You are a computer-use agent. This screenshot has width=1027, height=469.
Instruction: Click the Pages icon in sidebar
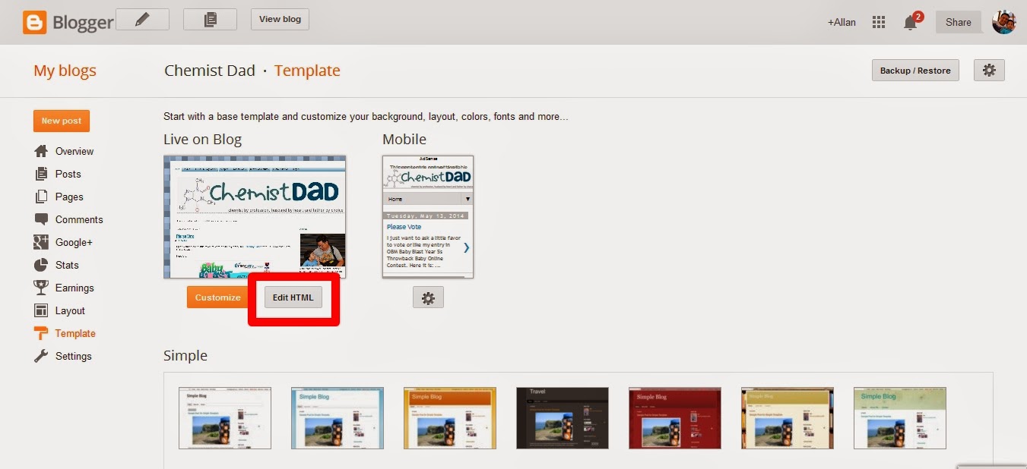click(41, 197)
